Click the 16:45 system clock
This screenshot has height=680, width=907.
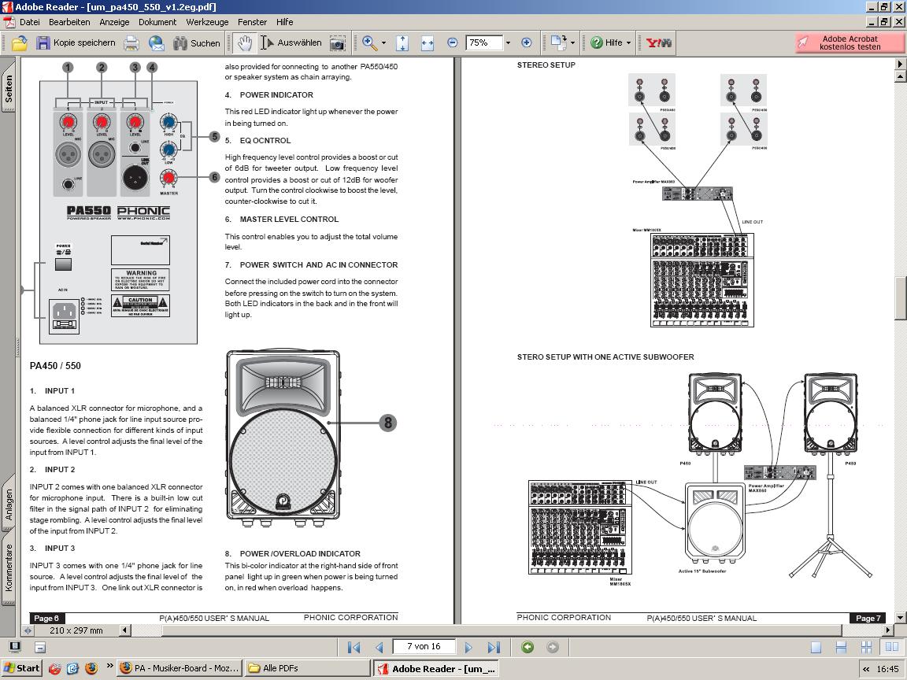[887, 669]
